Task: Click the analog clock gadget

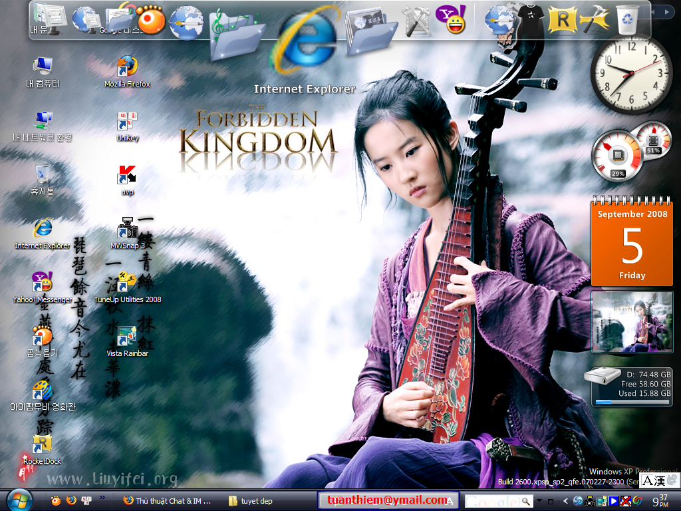Action: (630, 73)
